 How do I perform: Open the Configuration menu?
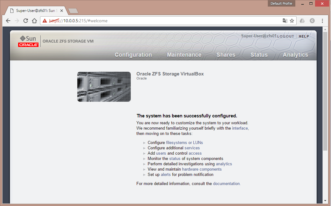tap(133, 55)
